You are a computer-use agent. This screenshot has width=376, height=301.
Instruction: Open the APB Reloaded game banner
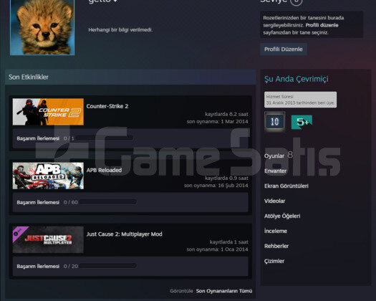click(48, 176)
